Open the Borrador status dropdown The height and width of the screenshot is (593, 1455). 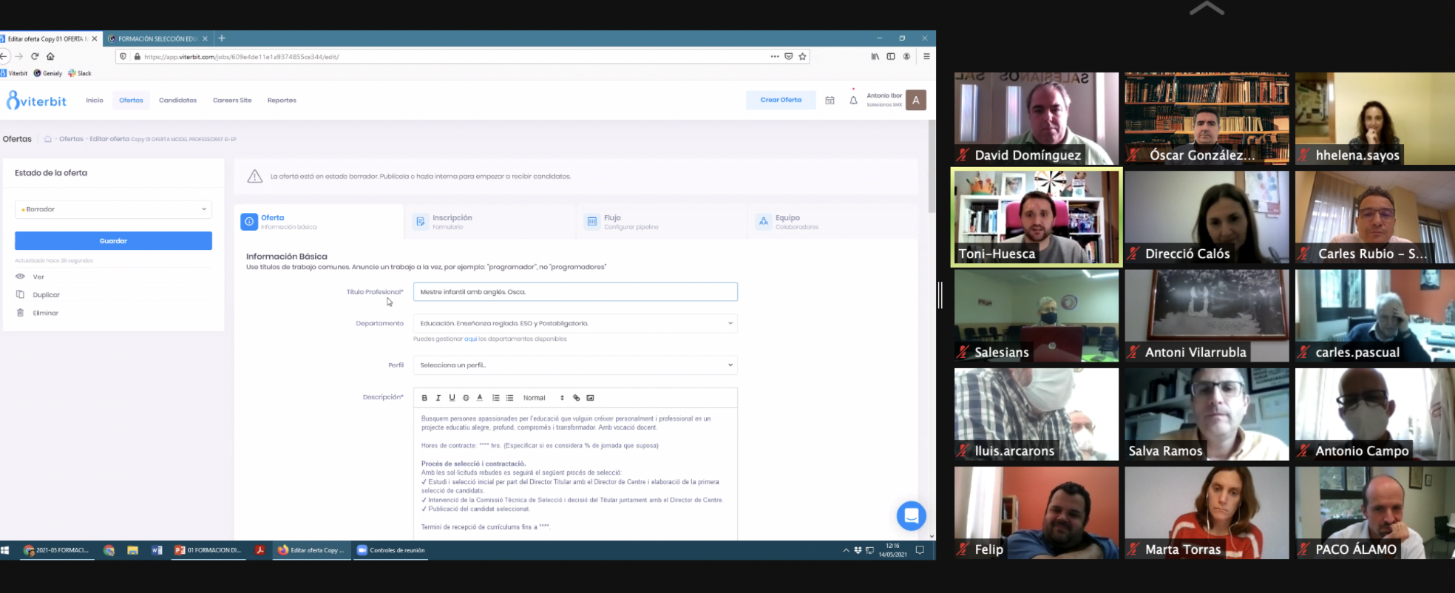coord(113,209)
